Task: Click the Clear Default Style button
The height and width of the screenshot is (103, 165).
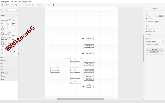Action: [155, 52]
